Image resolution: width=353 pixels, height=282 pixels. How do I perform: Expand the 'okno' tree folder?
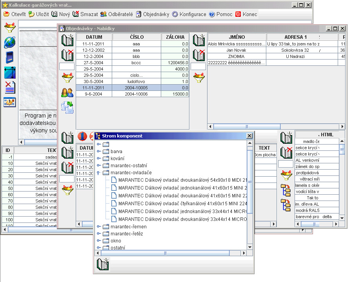pos(98,240)
